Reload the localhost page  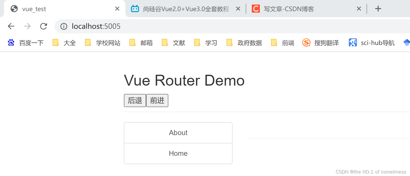43,26
